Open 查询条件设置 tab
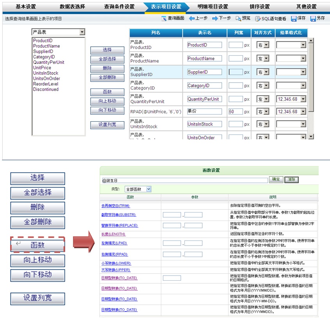The height and width of the screenshot is (322, 330). coord(120,7)
